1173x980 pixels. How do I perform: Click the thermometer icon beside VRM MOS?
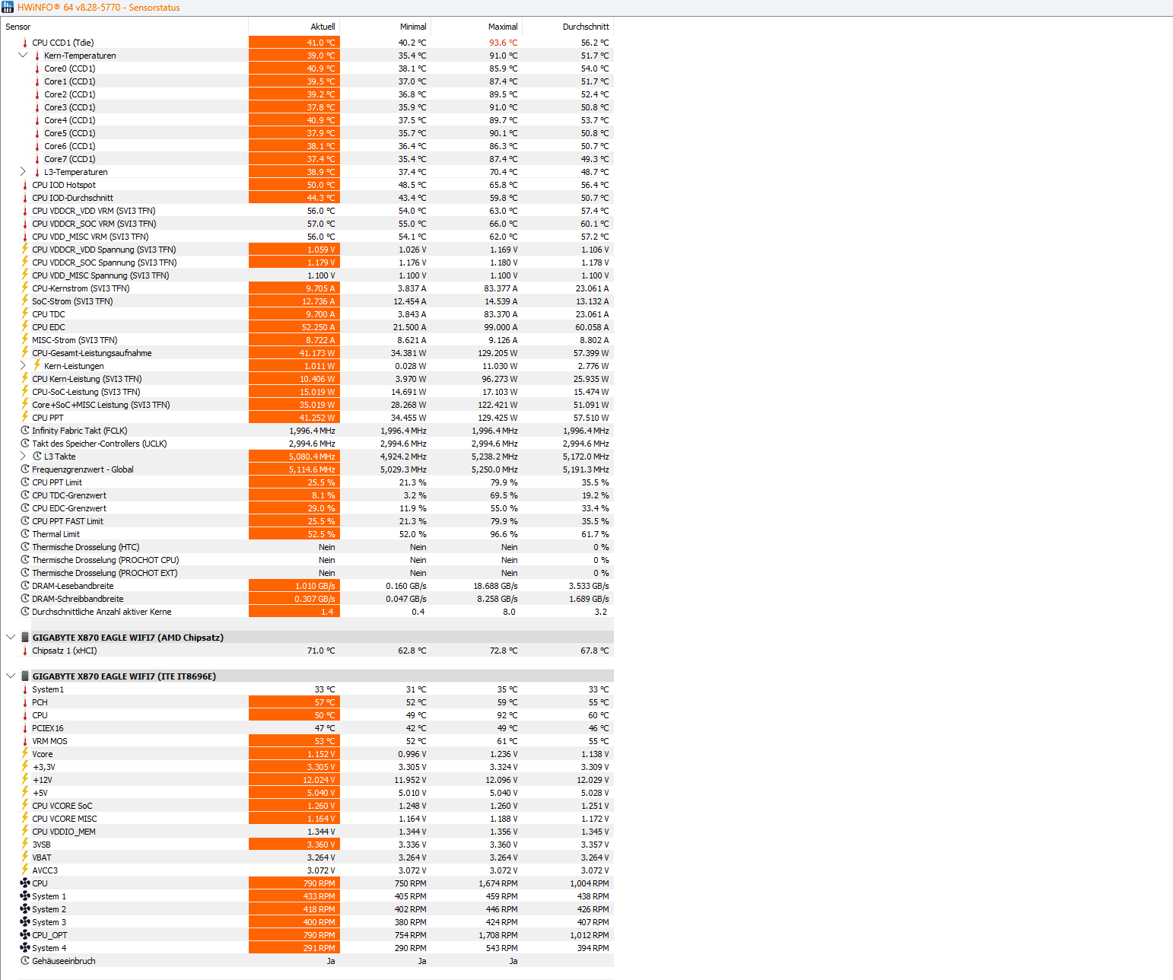pos(25,741)
